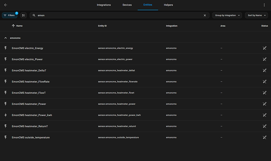Click status icon for outside_temperature row
Viewport: 271px width, 161px height.
tap(264, 137)
